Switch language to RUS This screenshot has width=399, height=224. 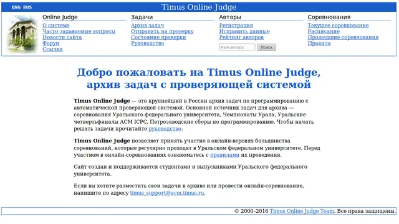[x=27, y=7]
